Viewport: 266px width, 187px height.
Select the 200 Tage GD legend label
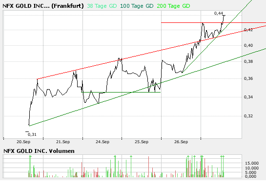173,6
